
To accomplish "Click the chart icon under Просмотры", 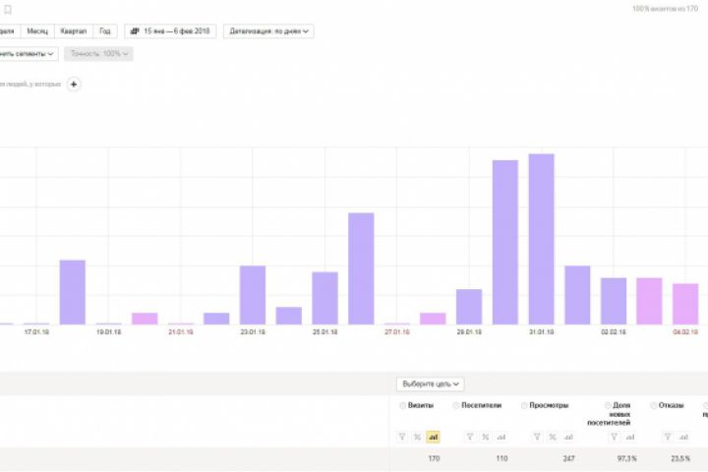I will point(568,437).
